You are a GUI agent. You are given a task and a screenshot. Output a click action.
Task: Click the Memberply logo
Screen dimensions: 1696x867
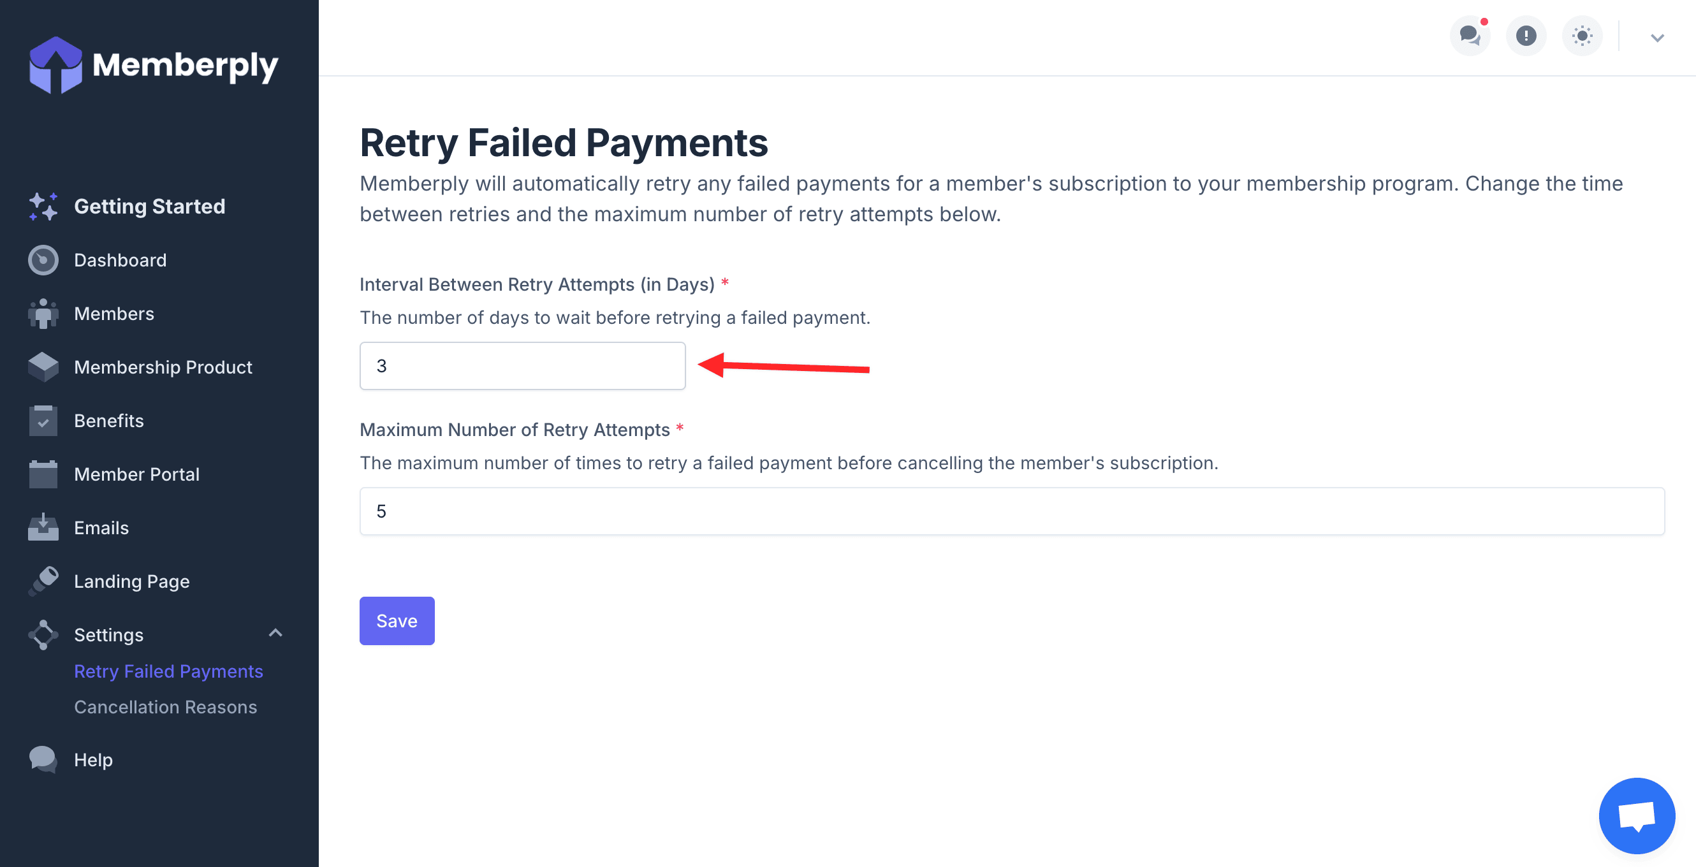(x=154, y=64)
